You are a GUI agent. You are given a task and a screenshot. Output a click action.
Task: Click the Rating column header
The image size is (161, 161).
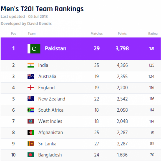153,34
